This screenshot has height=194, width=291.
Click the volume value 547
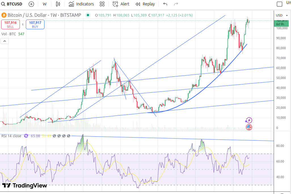(x=21, y=34)
